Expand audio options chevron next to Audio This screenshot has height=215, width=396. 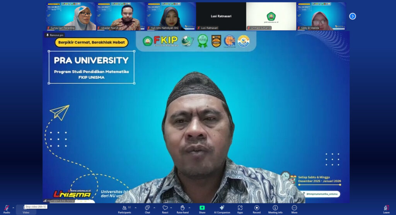13,208
